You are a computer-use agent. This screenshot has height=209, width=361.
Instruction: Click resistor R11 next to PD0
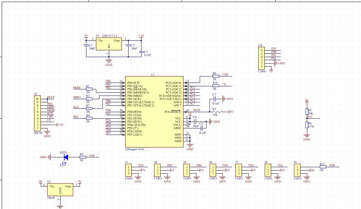(323, 167)
